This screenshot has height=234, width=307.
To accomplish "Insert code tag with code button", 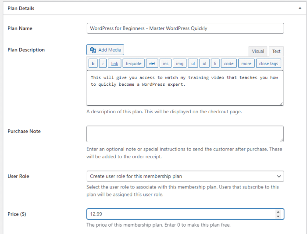I will (228, 63).
